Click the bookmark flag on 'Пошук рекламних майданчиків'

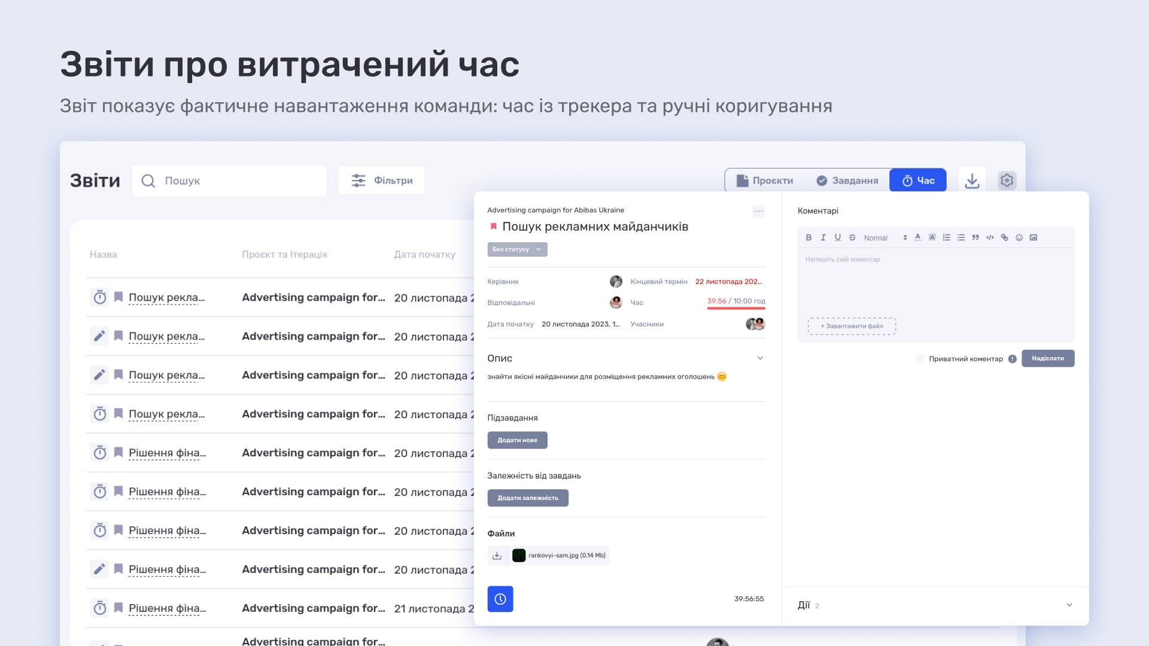tap(493, 226)
